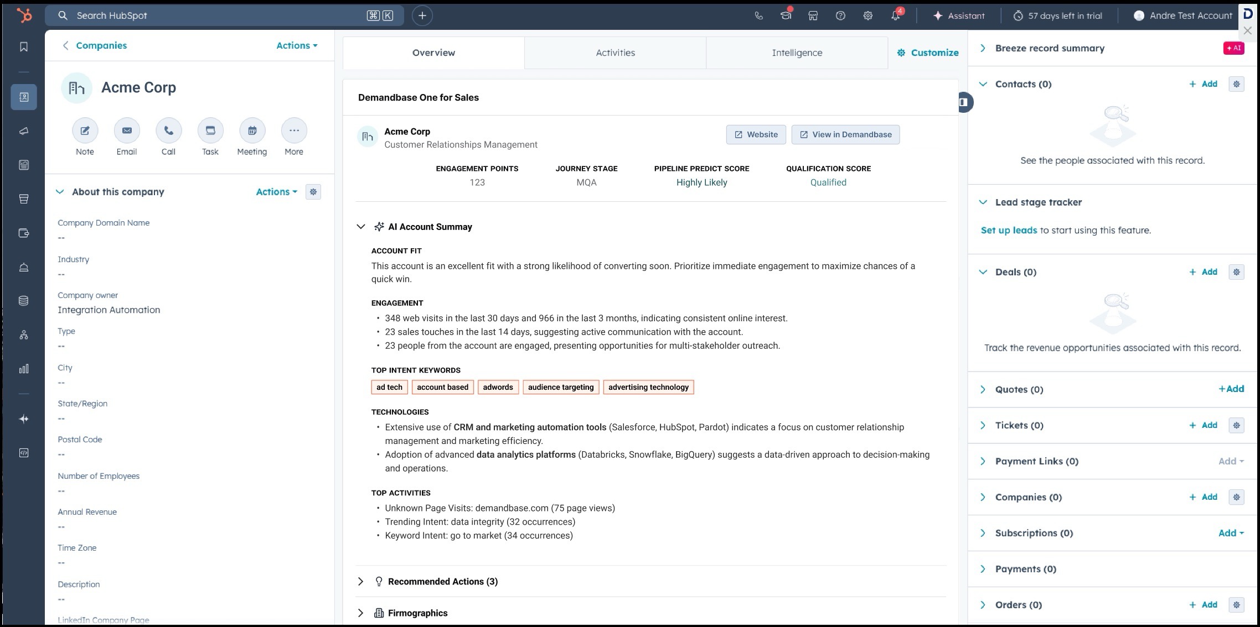Click the 'audience targeting' intent keyword tag
The width and height of the screenshot is (1260, 627).
coord(561,387)
